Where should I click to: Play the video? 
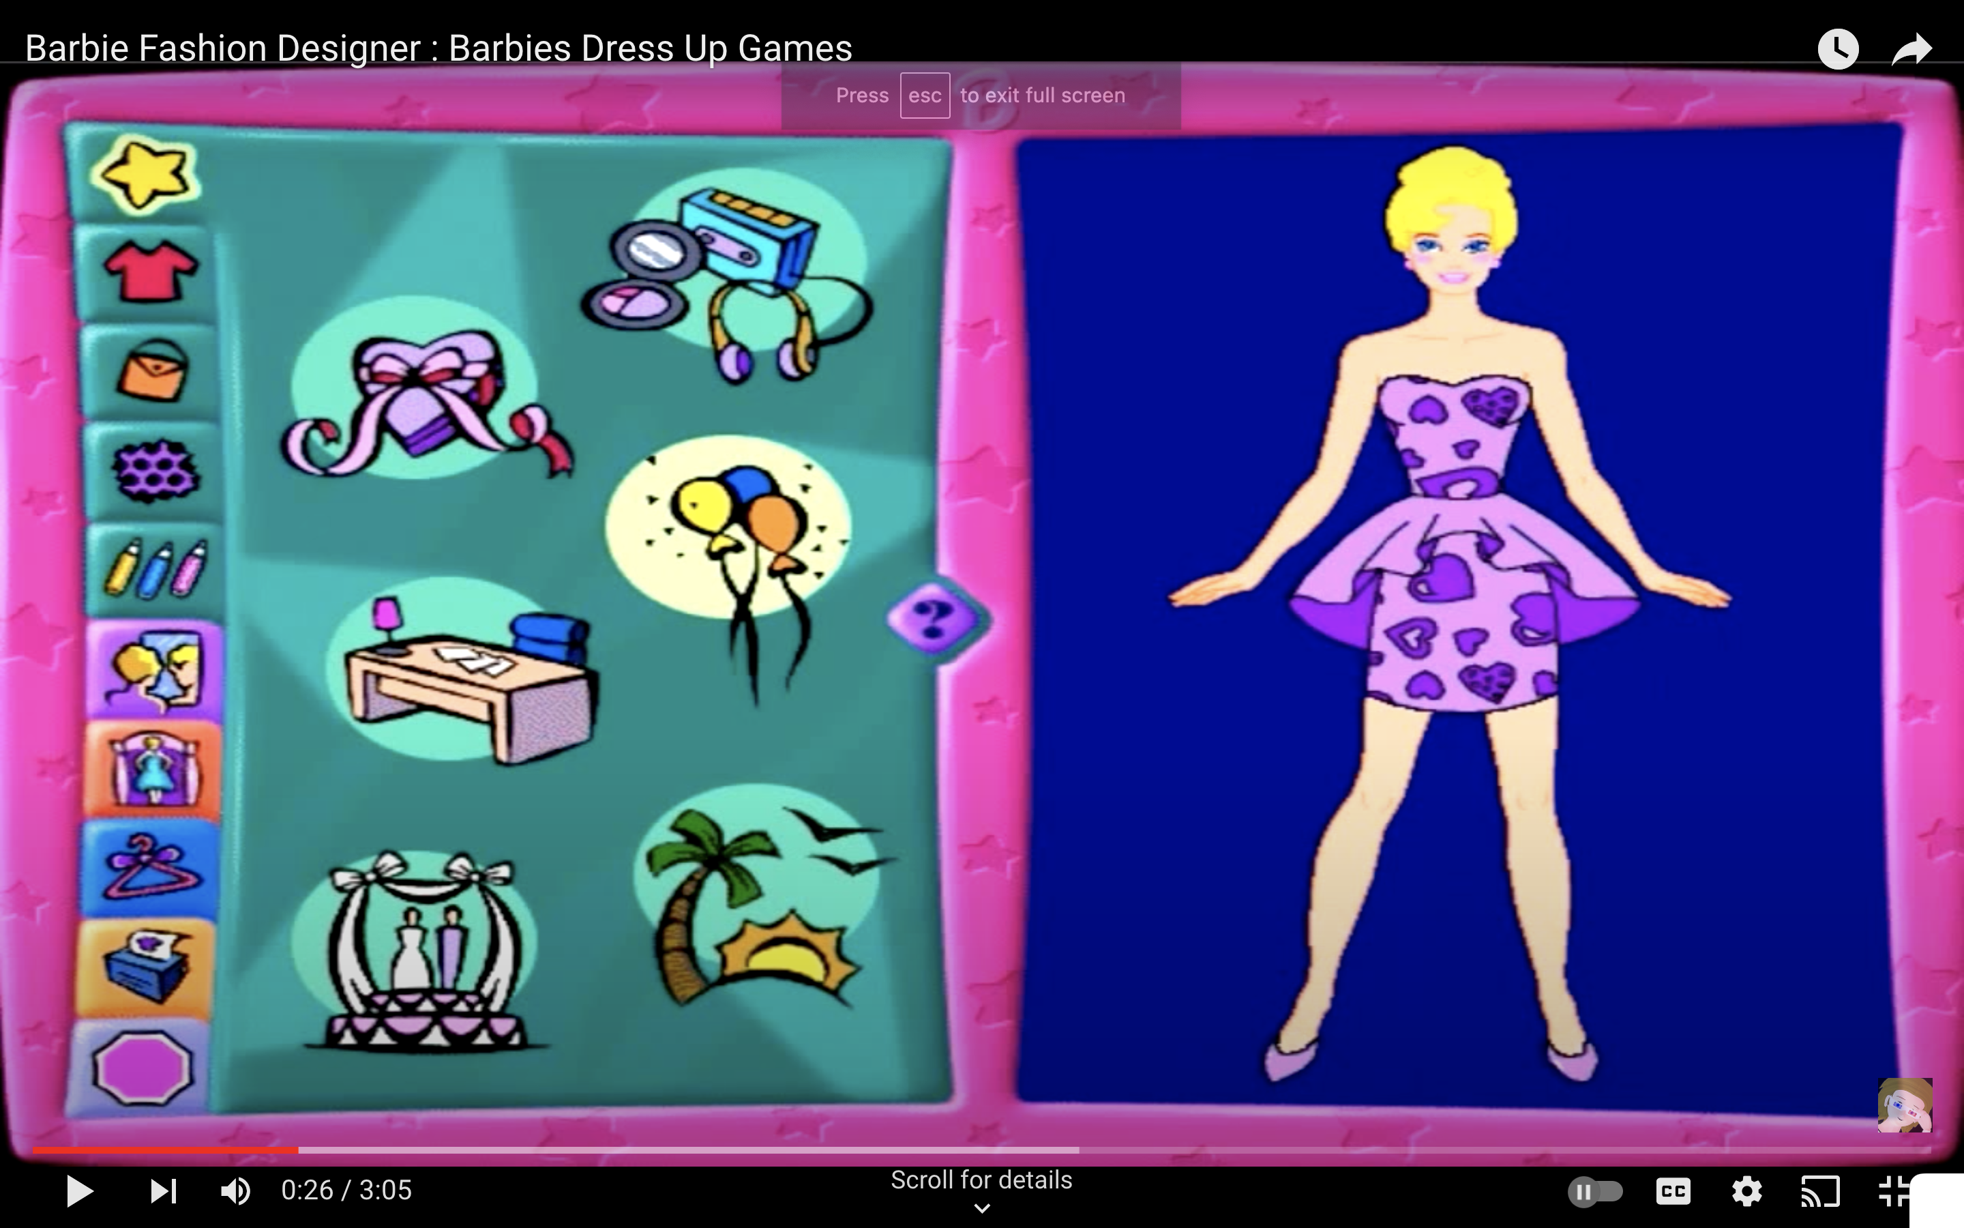[x=78, y=1190]
